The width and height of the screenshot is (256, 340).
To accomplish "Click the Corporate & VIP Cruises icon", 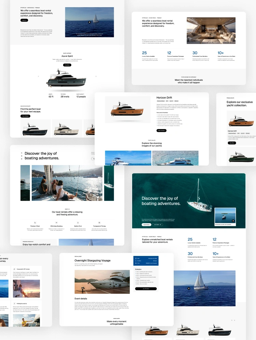I will coord(15,269).
